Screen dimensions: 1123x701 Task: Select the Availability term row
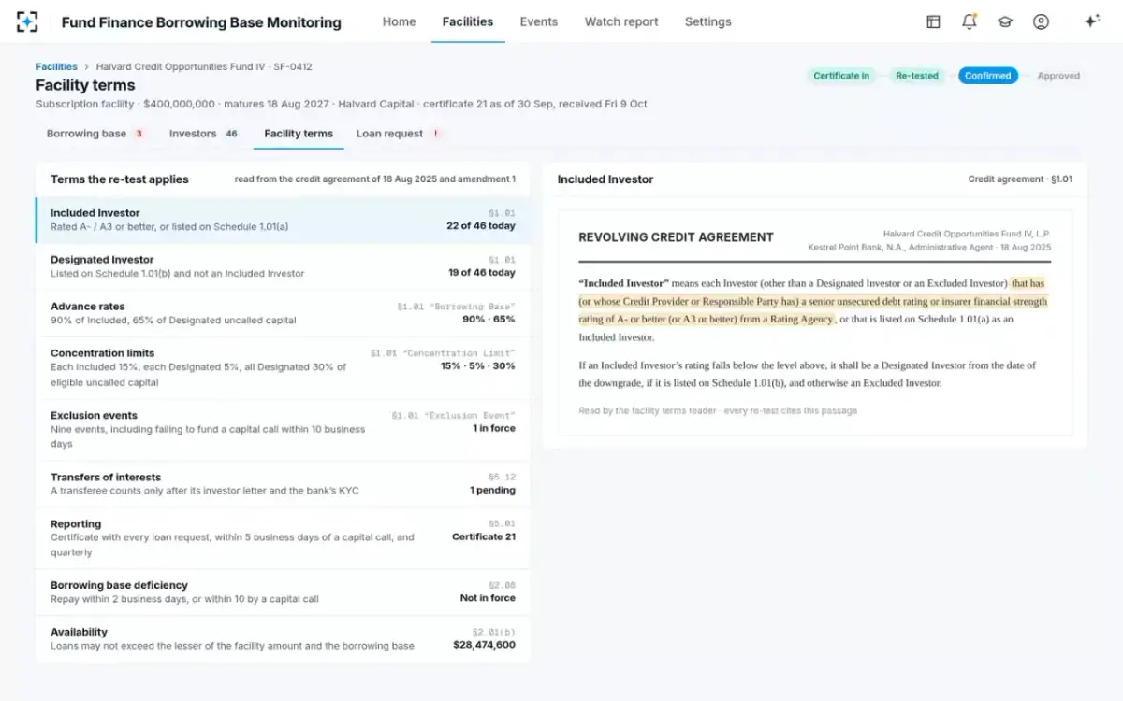283,639
